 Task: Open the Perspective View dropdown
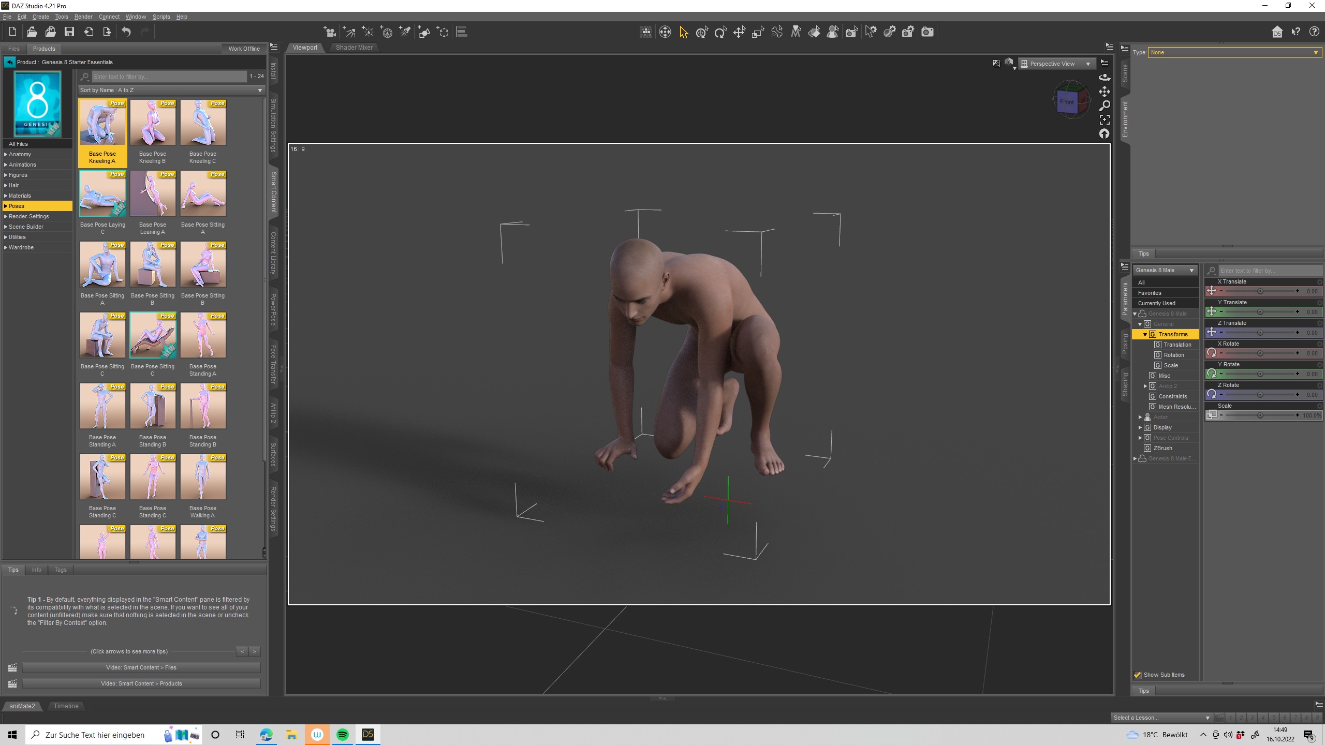[x=1057, y=64]
